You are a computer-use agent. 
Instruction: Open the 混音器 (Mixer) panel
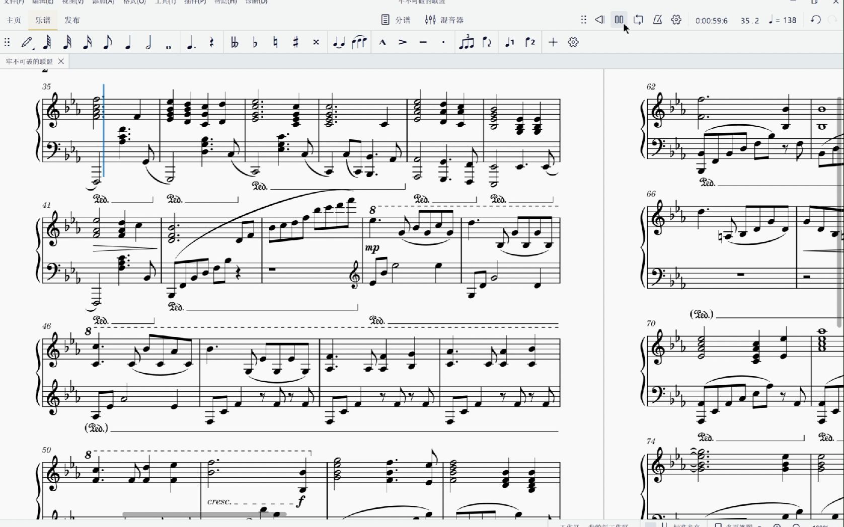point(444,20)
